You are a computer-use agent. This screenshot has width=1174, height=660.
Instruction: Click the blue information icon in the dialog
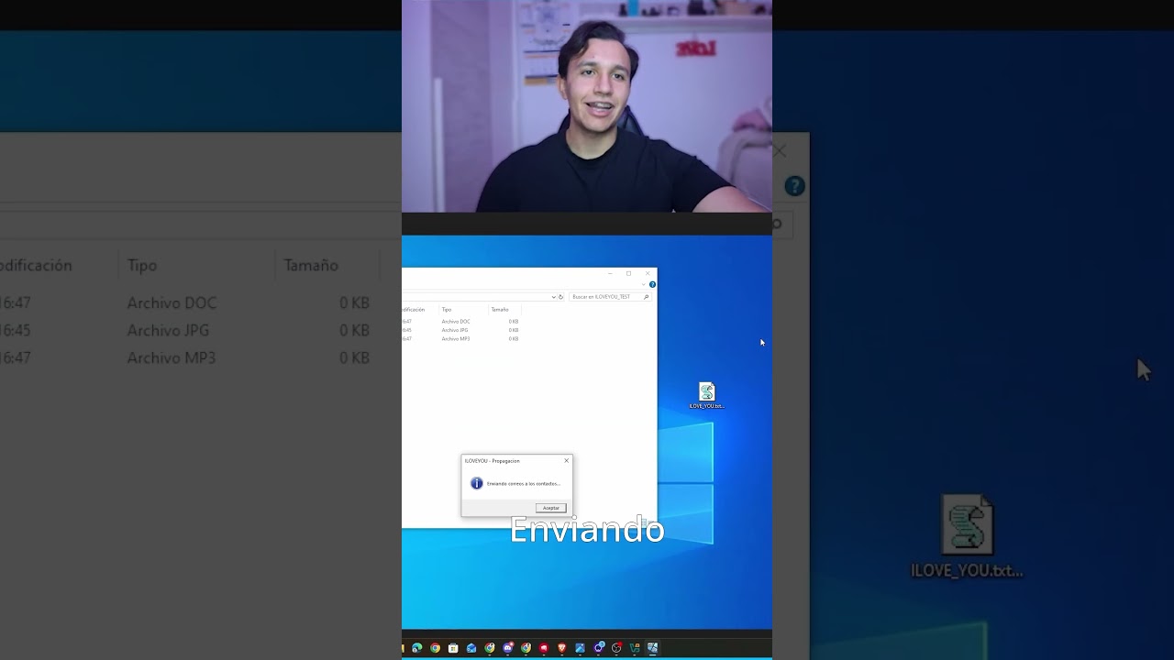(476, 483)
